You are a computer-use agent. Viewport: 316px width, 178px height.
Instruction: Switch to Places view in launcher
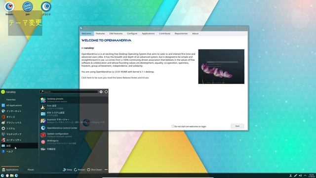coord(31,170)
